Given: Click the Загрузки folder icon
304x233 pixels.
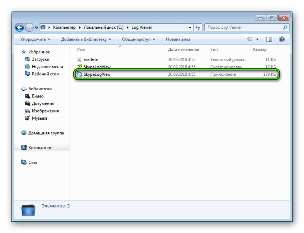Looking at the screenshot, I should tap(27, 59).
